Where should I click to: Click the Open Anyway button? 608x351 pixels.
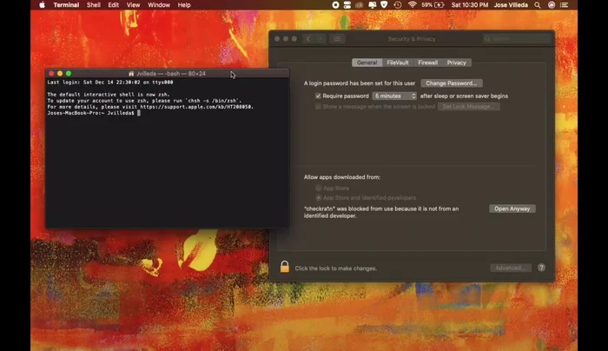click(x=512, y=209)
